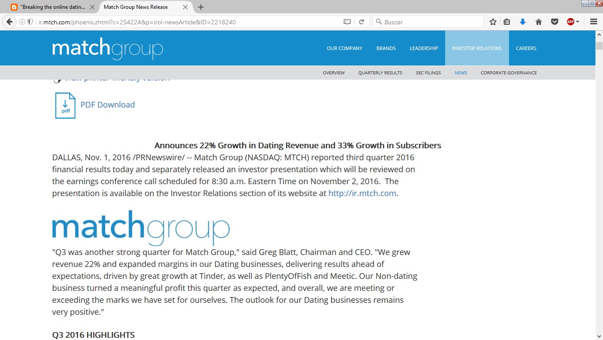Click the large matchgroup logo in article

141,228
